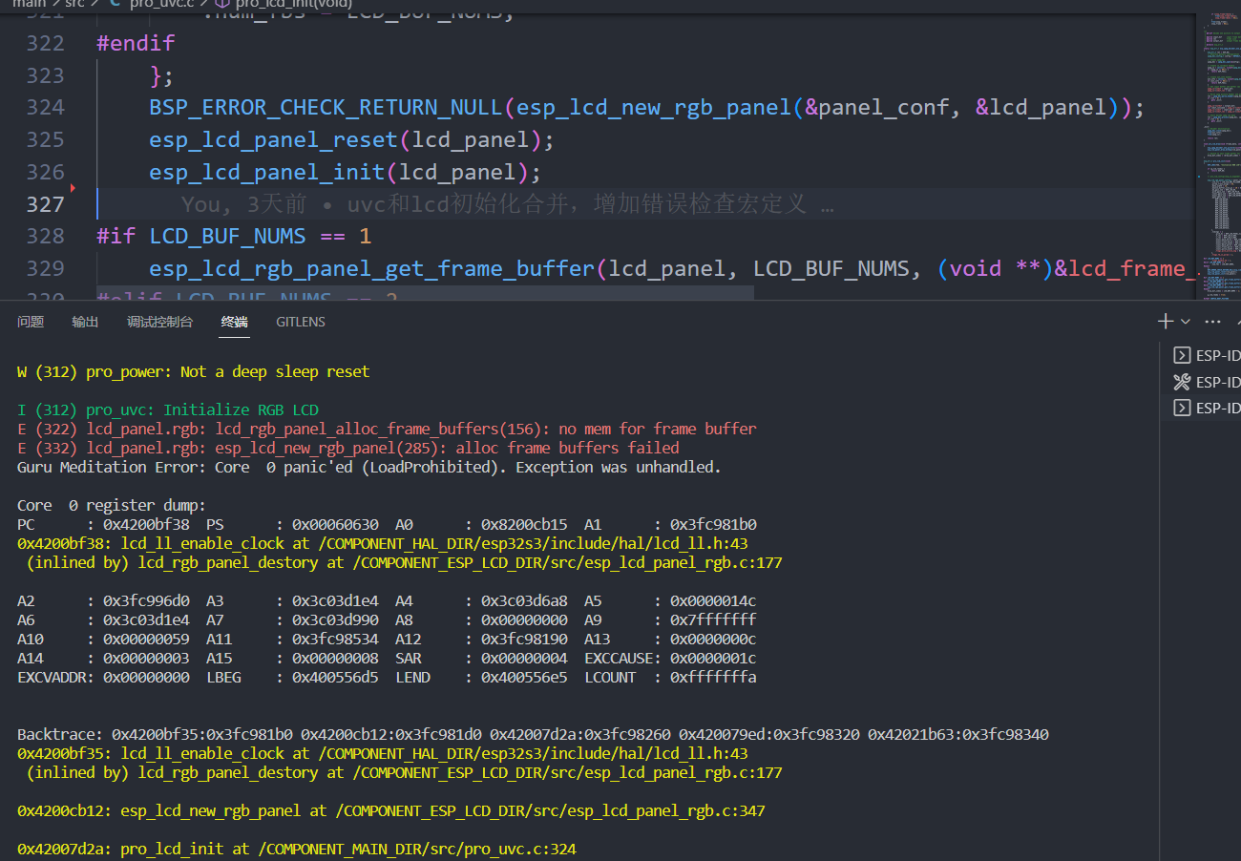Click the #endif directive on line 322

(x=136, y=43)
